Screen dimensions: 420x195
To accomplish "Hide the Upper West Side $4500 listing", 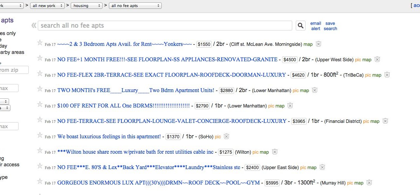I will tap(377, 60).
